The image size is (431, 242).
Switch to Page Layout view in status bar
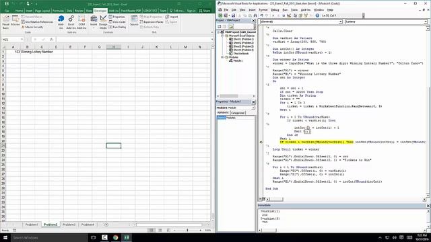(x=160, y=230)
